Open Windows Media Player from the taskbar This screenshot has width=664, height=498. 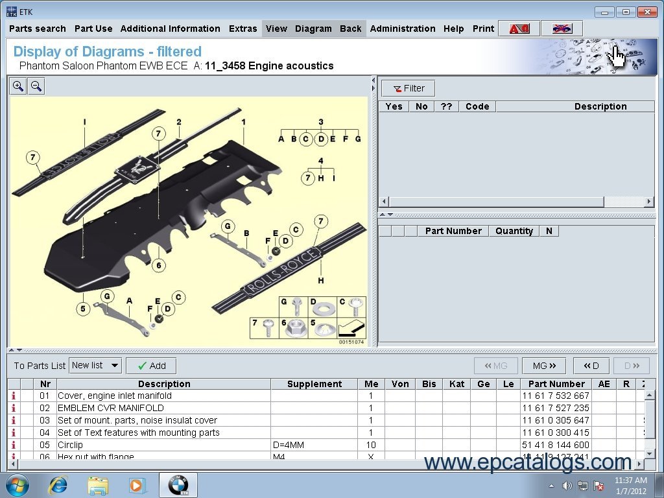pos(137,485)
